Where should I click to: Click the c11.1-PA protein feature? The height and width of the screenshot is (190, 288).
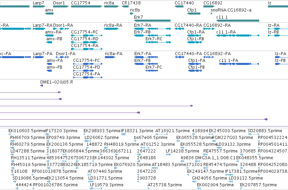239,64
